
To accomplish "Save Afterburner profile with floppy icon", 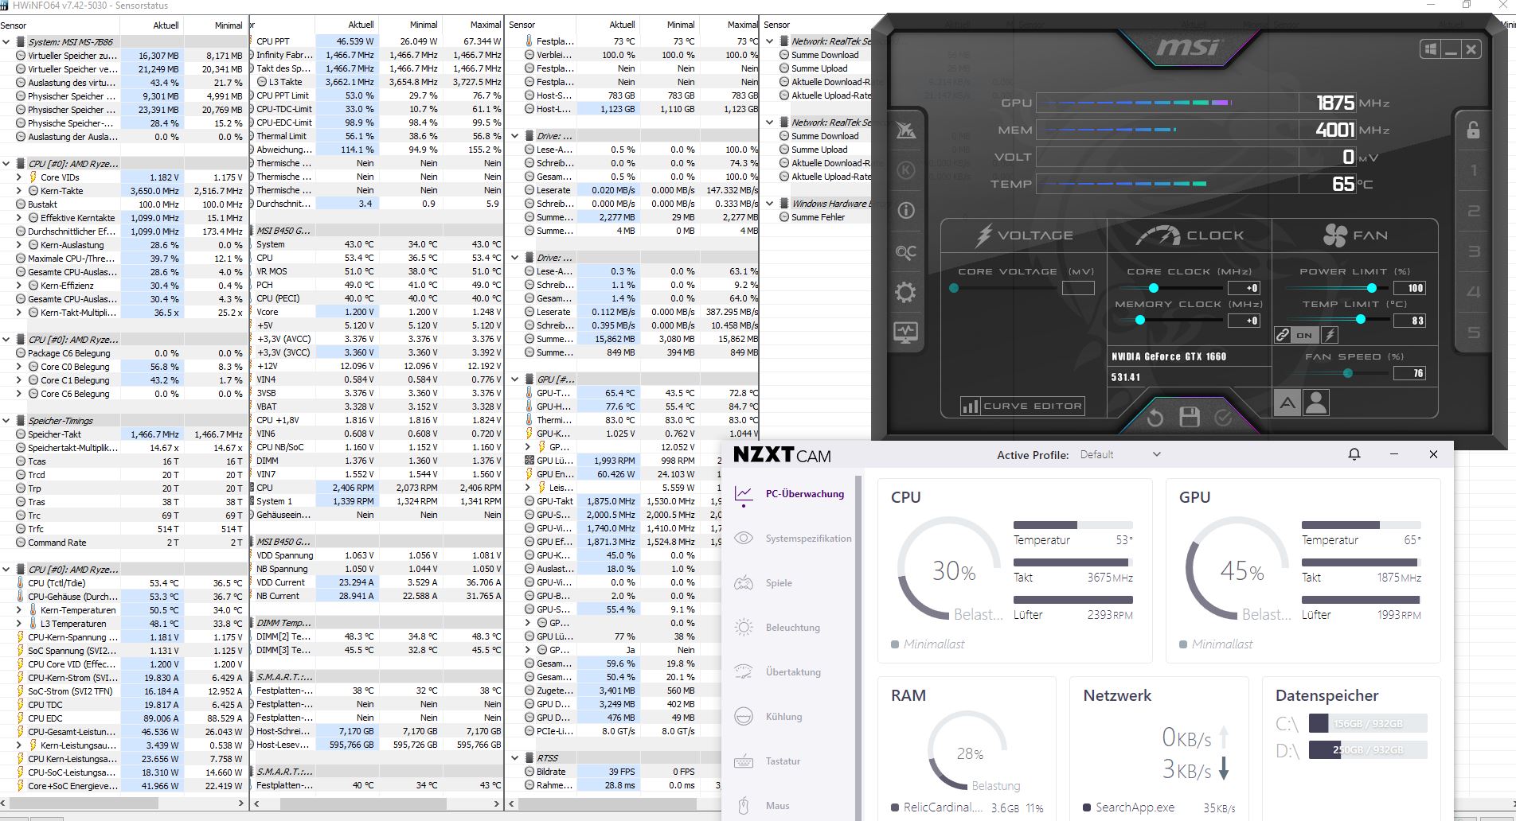I will (1190, 417).
